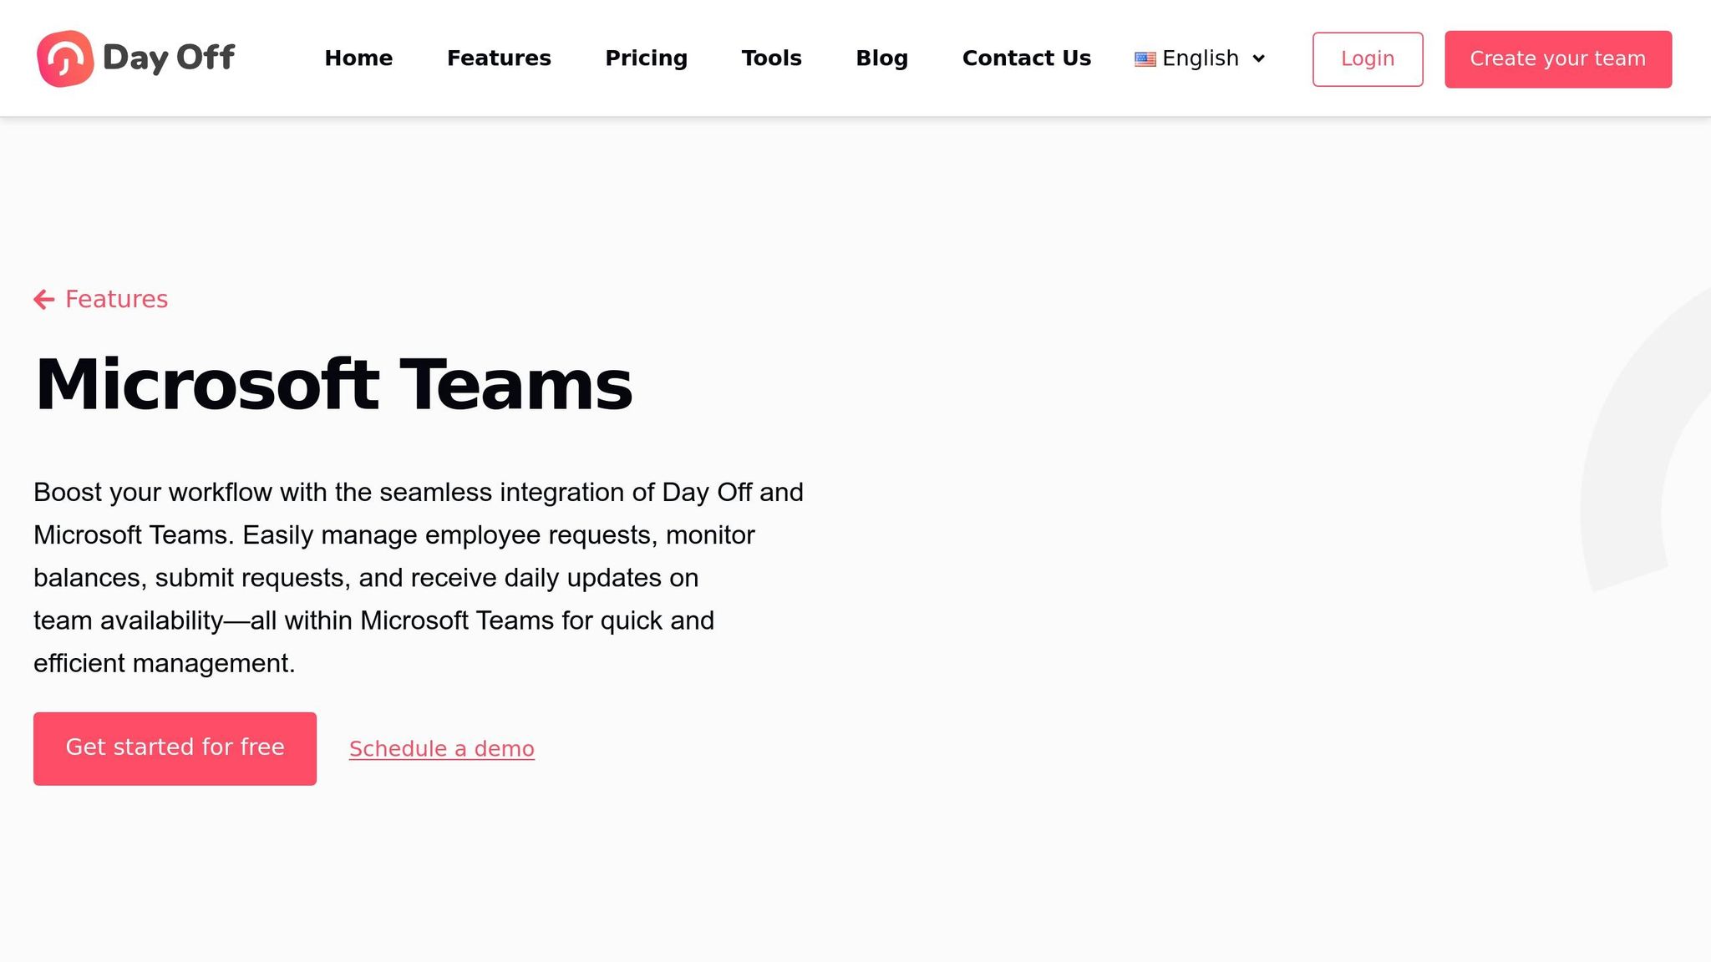The height and width of the screenshot is (962, 1711).
Task: Follow the Features breadcrumb link
Action: [x=116, y=299]
